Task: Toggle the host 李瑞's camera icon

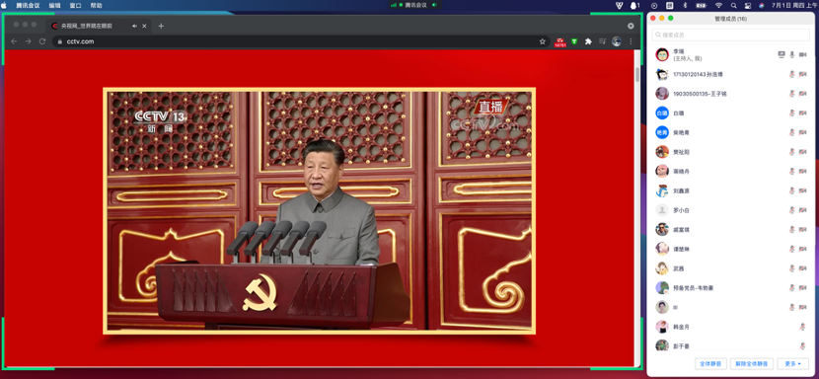Action: click(803, 54)
